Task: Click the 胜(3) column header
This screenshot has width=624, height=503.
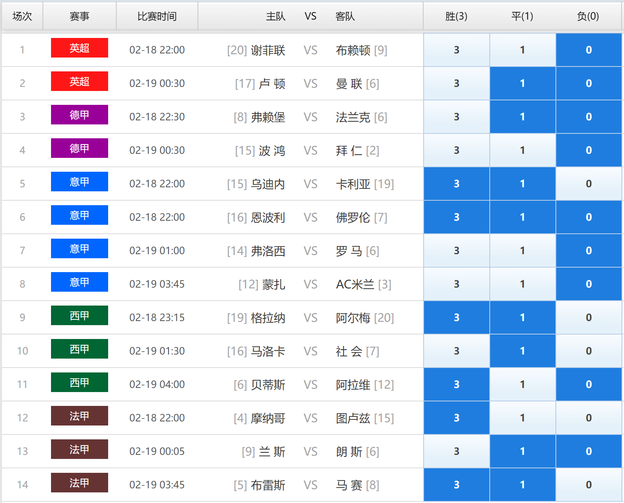Action: click(x=456, y=16)
